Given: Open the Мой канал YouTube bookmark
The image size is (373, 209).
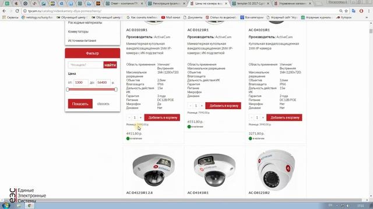Looking at the screenshot, I should click(171, 17).
